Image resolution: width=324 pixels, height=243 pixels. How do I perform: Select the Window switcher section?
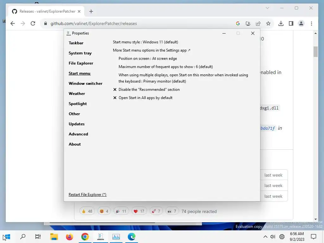click(x=85, y=84)
